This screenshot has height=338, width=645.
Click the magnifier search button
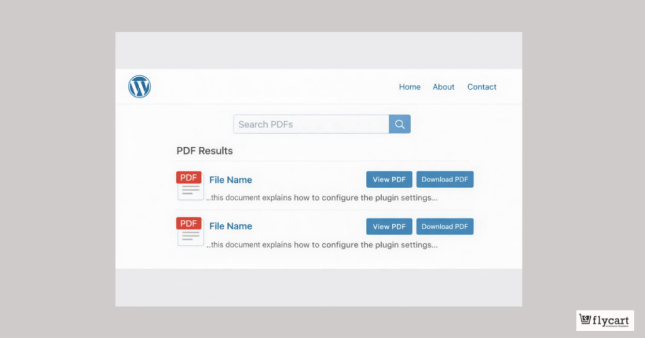click(399, 124)
